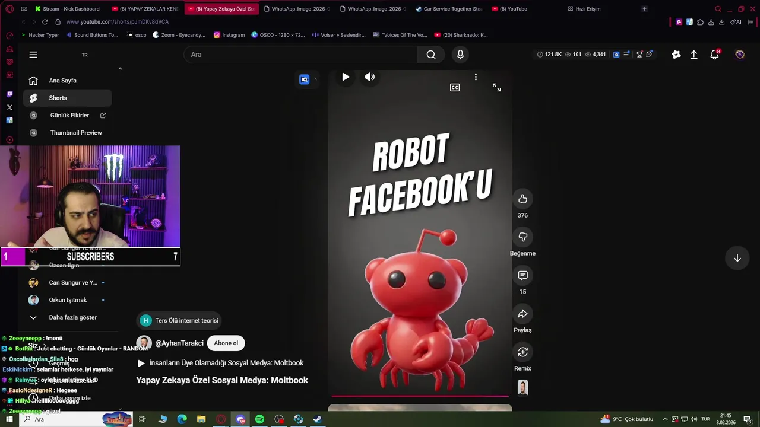Open Remix option for this Short
This screenshot has height=427, width=760.
pyautogui.click(x=522, y=352)
